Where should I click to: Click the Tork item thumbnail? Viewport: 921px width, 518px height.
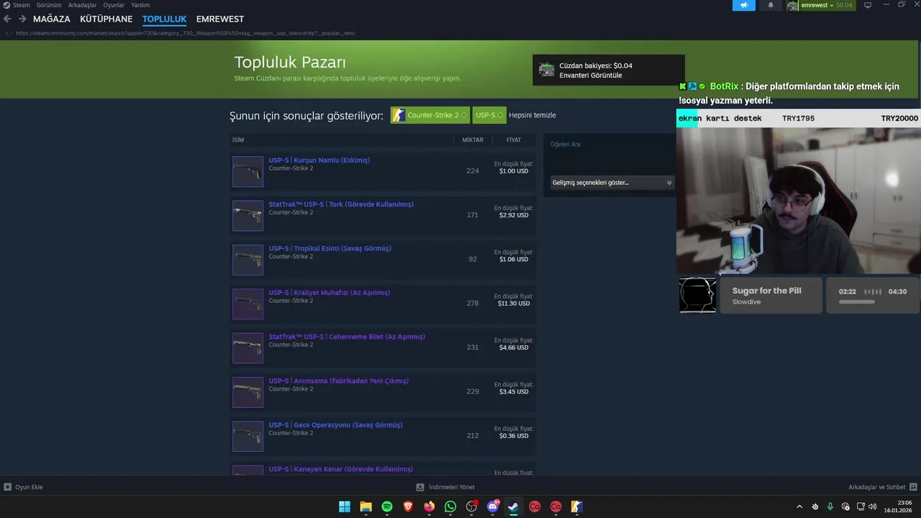coord(248,216)
